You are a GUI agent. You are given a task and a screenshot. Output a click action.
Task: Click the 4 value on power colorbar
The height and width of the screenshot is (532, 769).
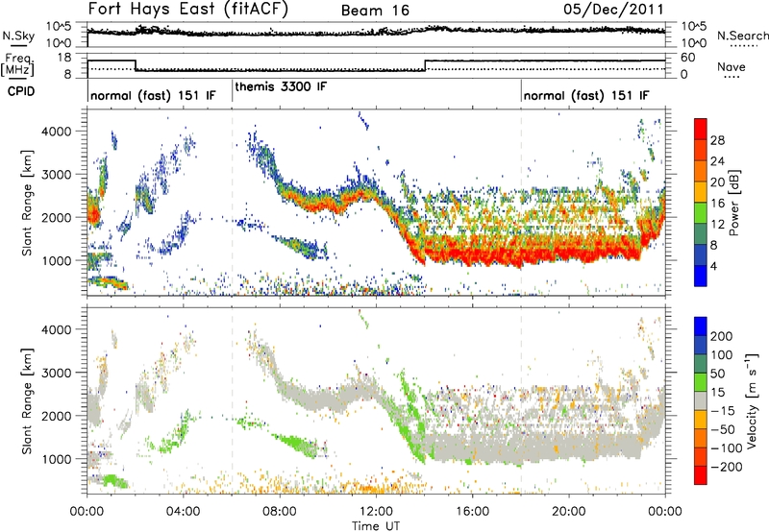pos(714,266)
